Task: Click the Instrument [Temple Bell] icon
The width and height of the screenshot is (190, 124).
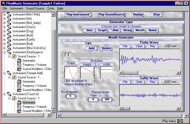Action: [x=9, y=73]
